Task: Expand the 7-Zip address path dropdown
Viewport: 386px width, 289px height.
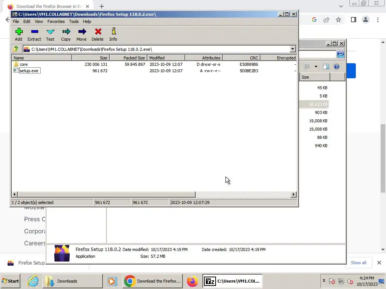Action: 293,49
